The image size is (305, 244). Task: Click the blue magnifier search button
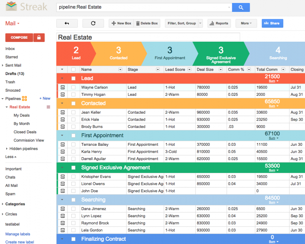click(241, 7)
